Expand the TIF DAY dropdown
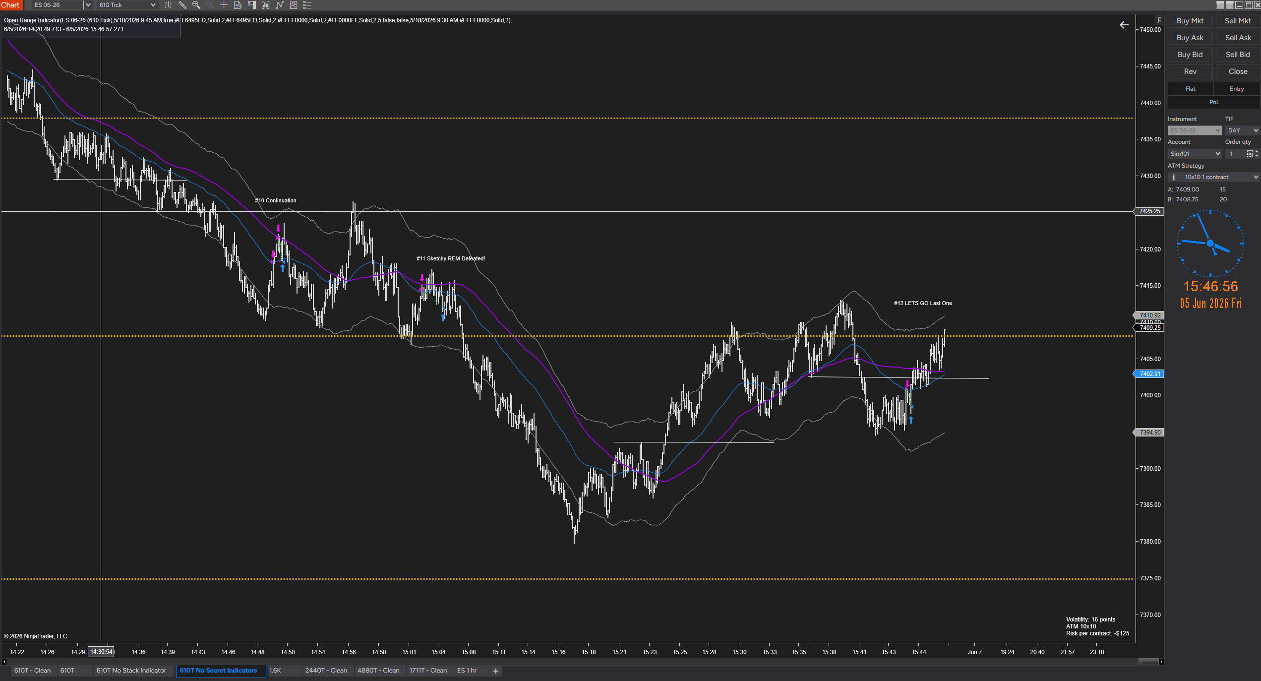 [1243, 130]
